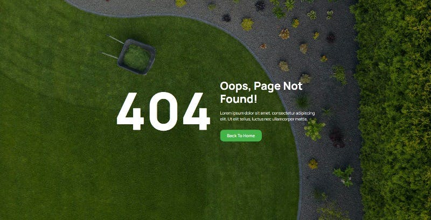Screen dimensions: 431x220
Task: Click the last digit 4 of 404
Action: (x=197, y=111)
